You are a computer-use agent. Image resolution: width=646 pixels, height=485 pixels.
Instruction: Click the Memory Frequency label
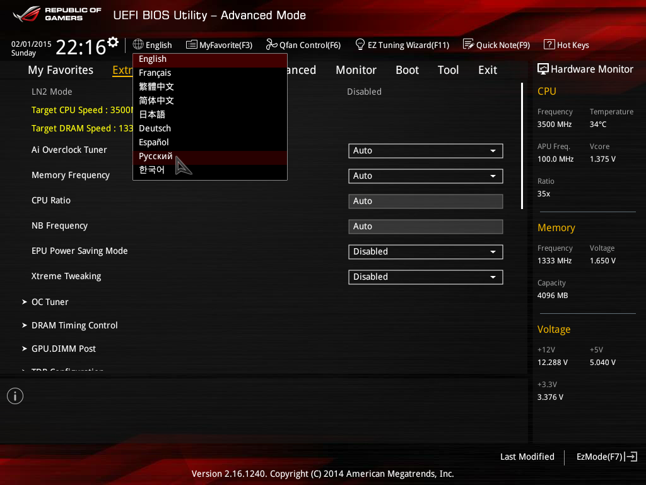click(x=71, y=176)
